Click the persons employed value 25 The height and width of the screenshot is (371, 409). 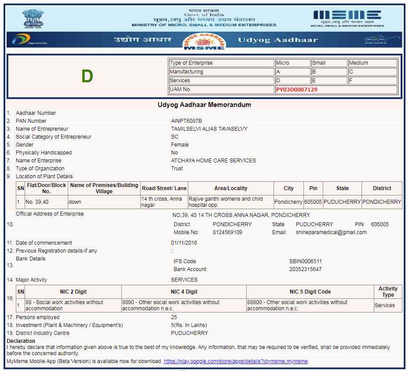pyautogui.click(x=174, y=317)
